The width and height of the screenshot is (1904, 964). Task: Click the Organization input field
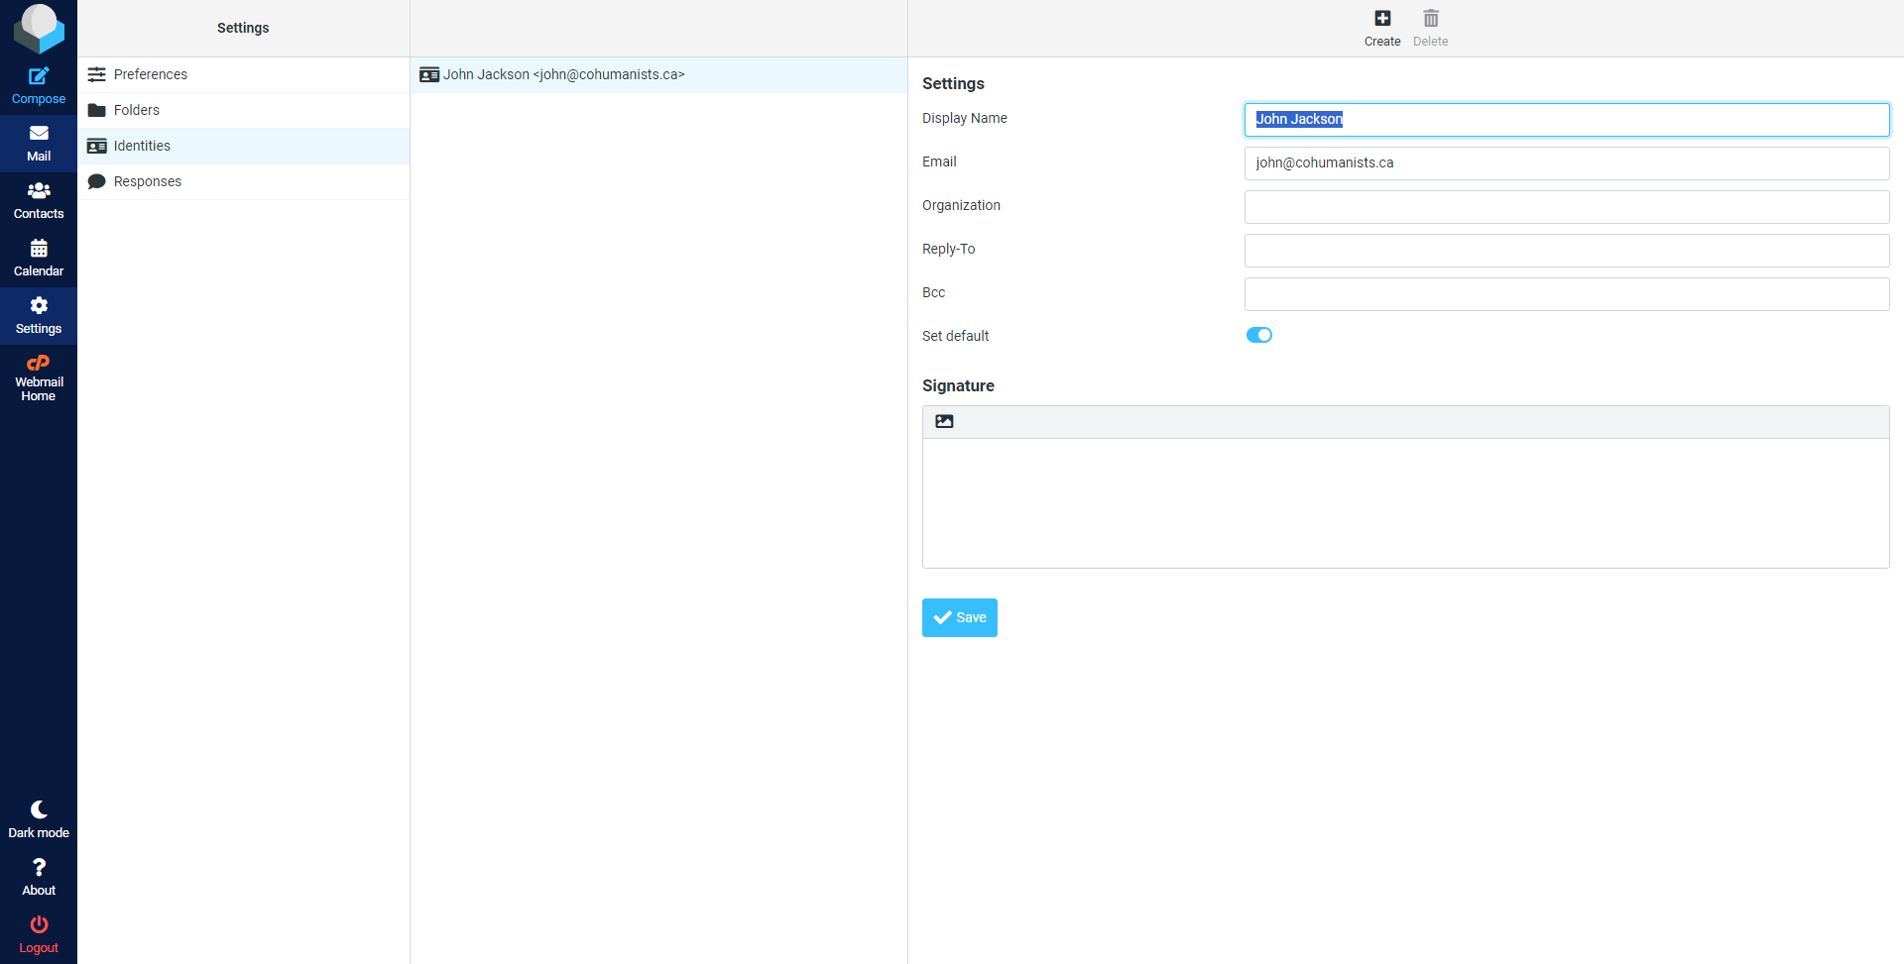(1567, 206)
